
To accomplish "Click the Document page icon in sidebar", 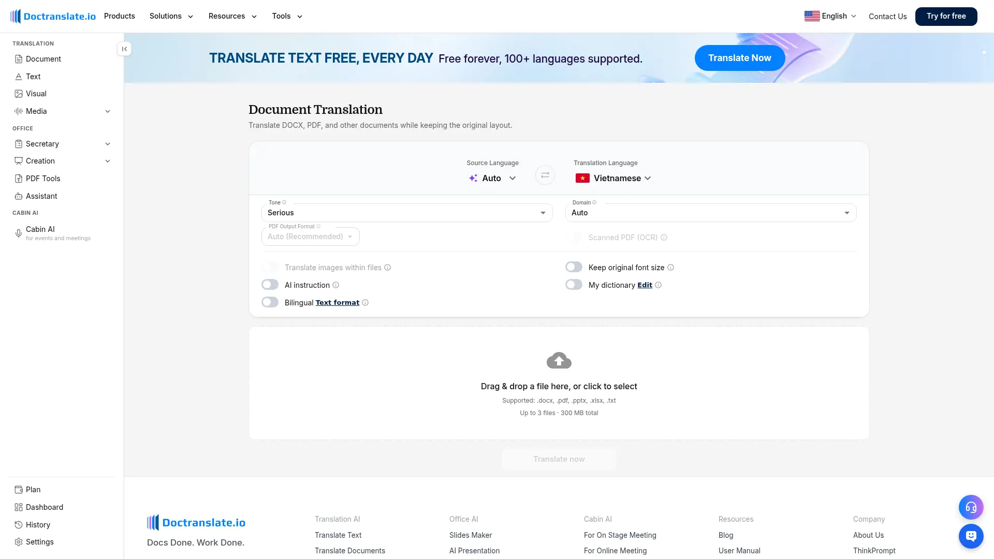I will (x=19, y=59).
